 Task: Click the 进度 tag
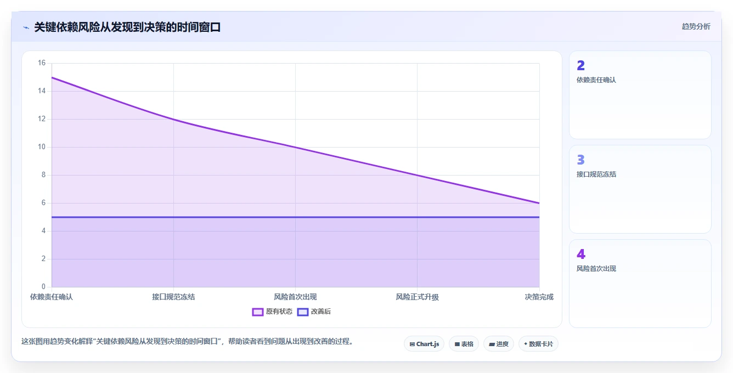pyautogui.click(x=498, y=344)
